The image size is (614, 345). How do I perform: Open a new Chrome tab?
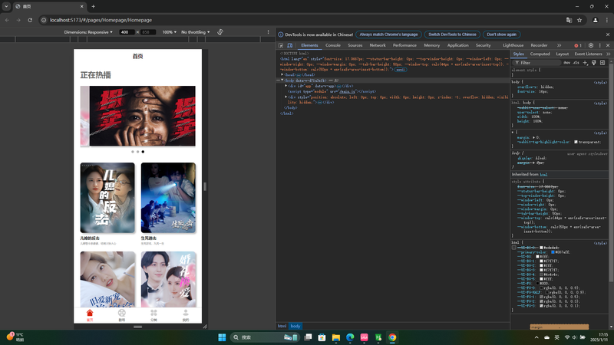(x=93, y=6)
